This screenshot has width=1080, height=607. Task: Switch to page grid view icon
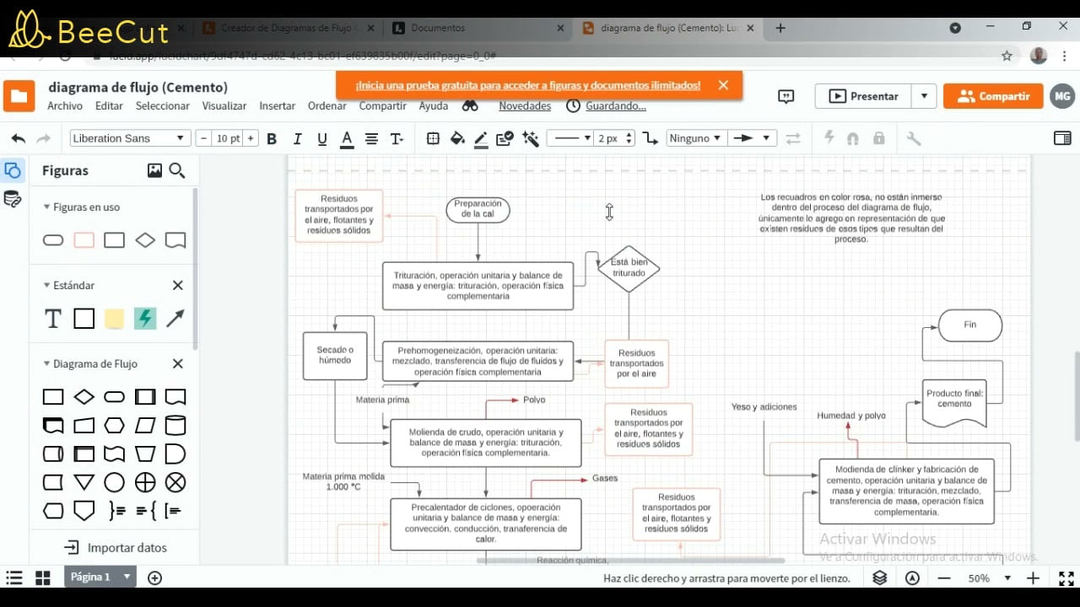click(42, 577)
